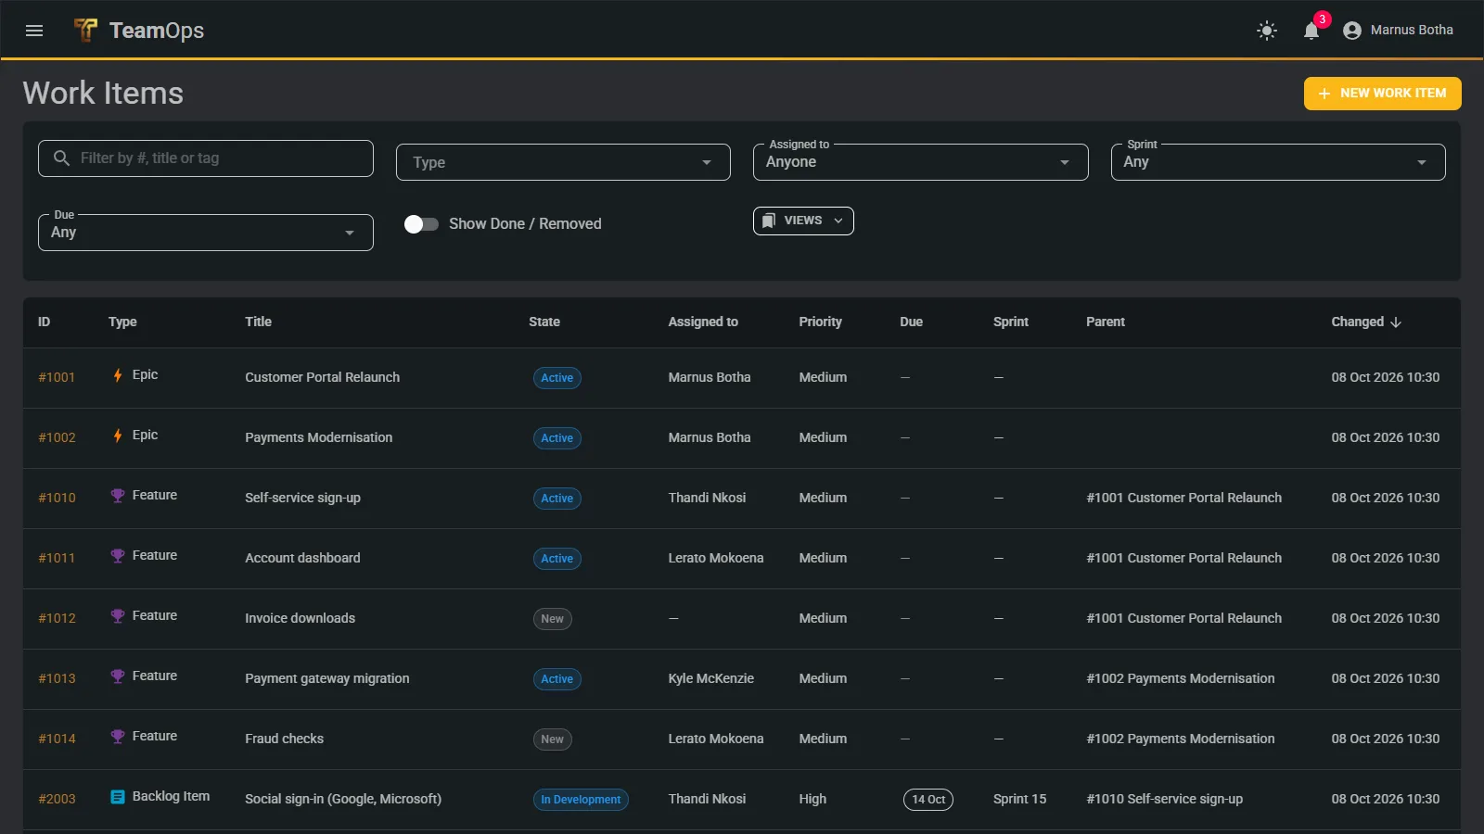The image size is (1484, 834).
Task: Expand the Views menu
Action: pos(803,221)
